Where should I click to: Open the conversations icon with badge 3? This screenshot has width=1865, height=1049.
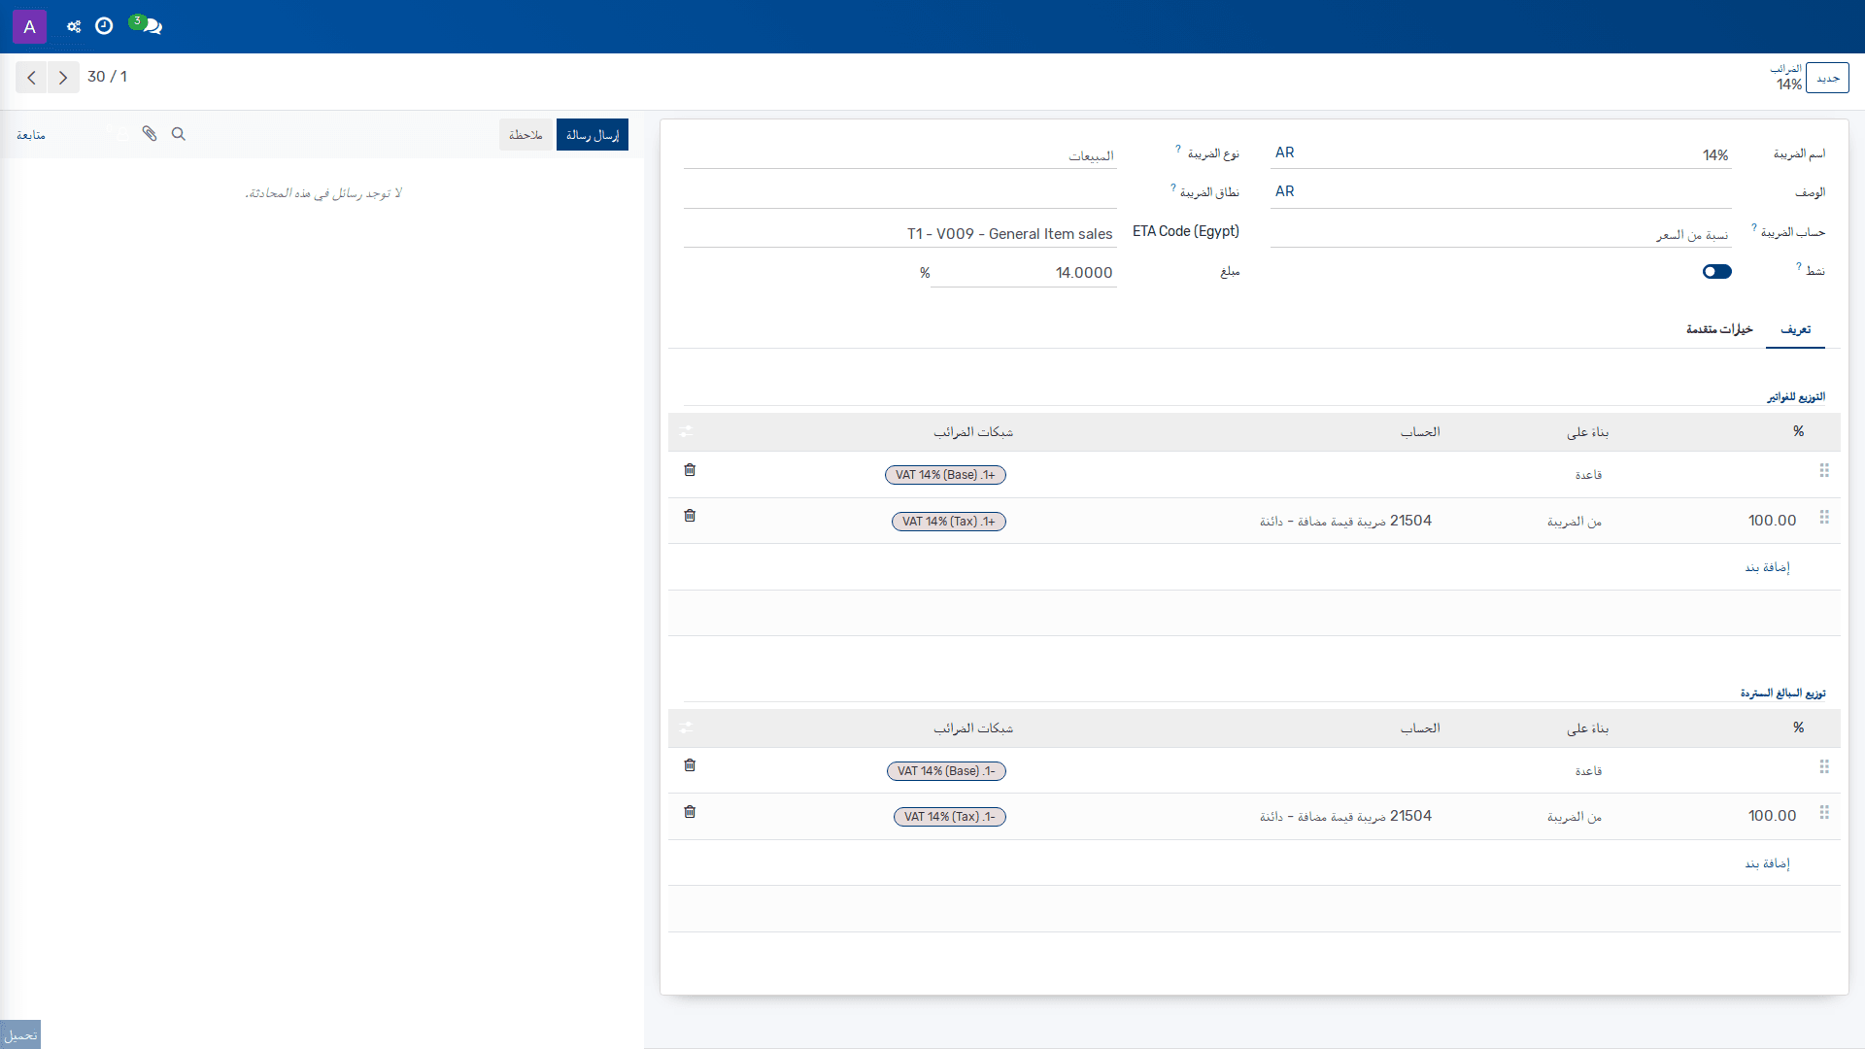(x=147, y=25)
